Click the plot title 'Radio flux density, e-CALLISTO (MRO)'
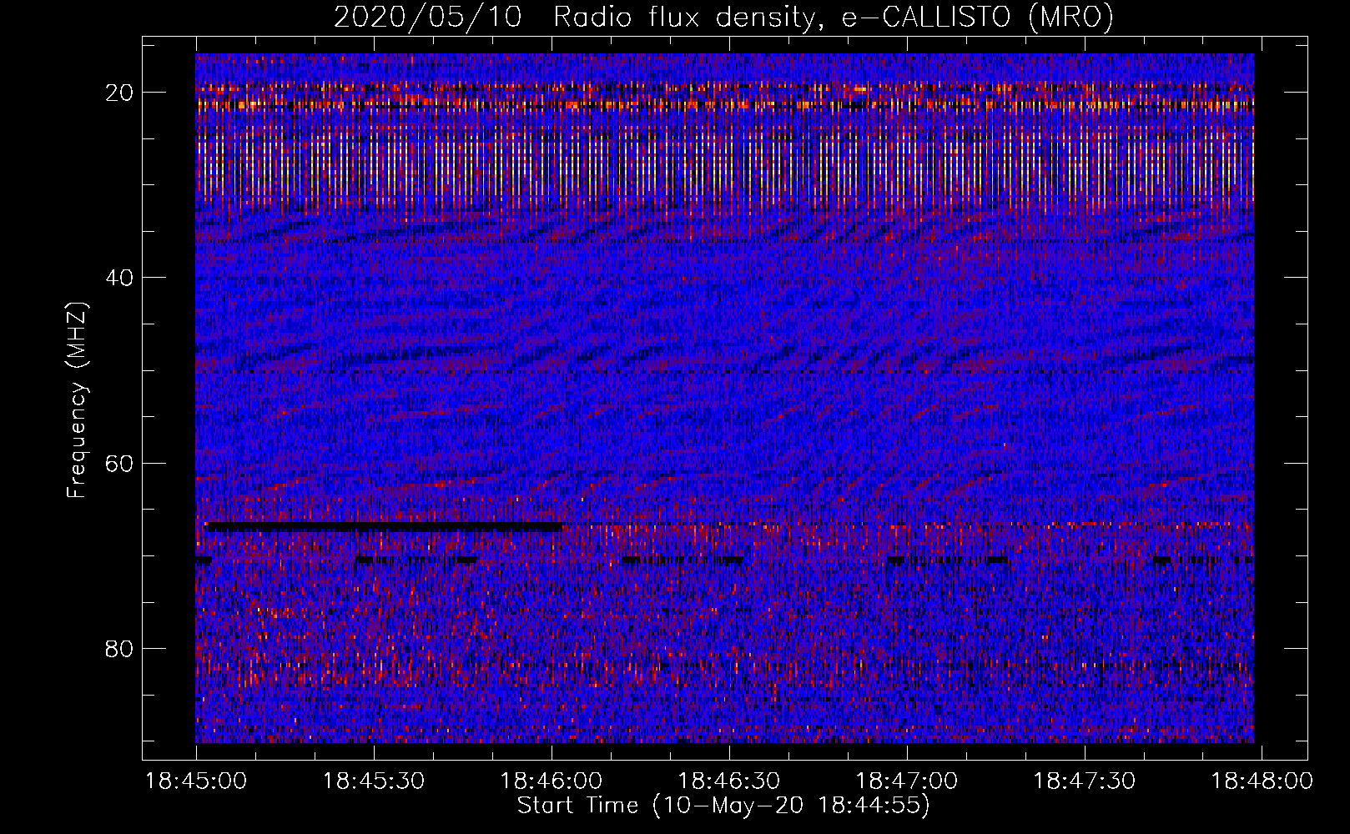Screen dimensions: 1350x834 834,17
